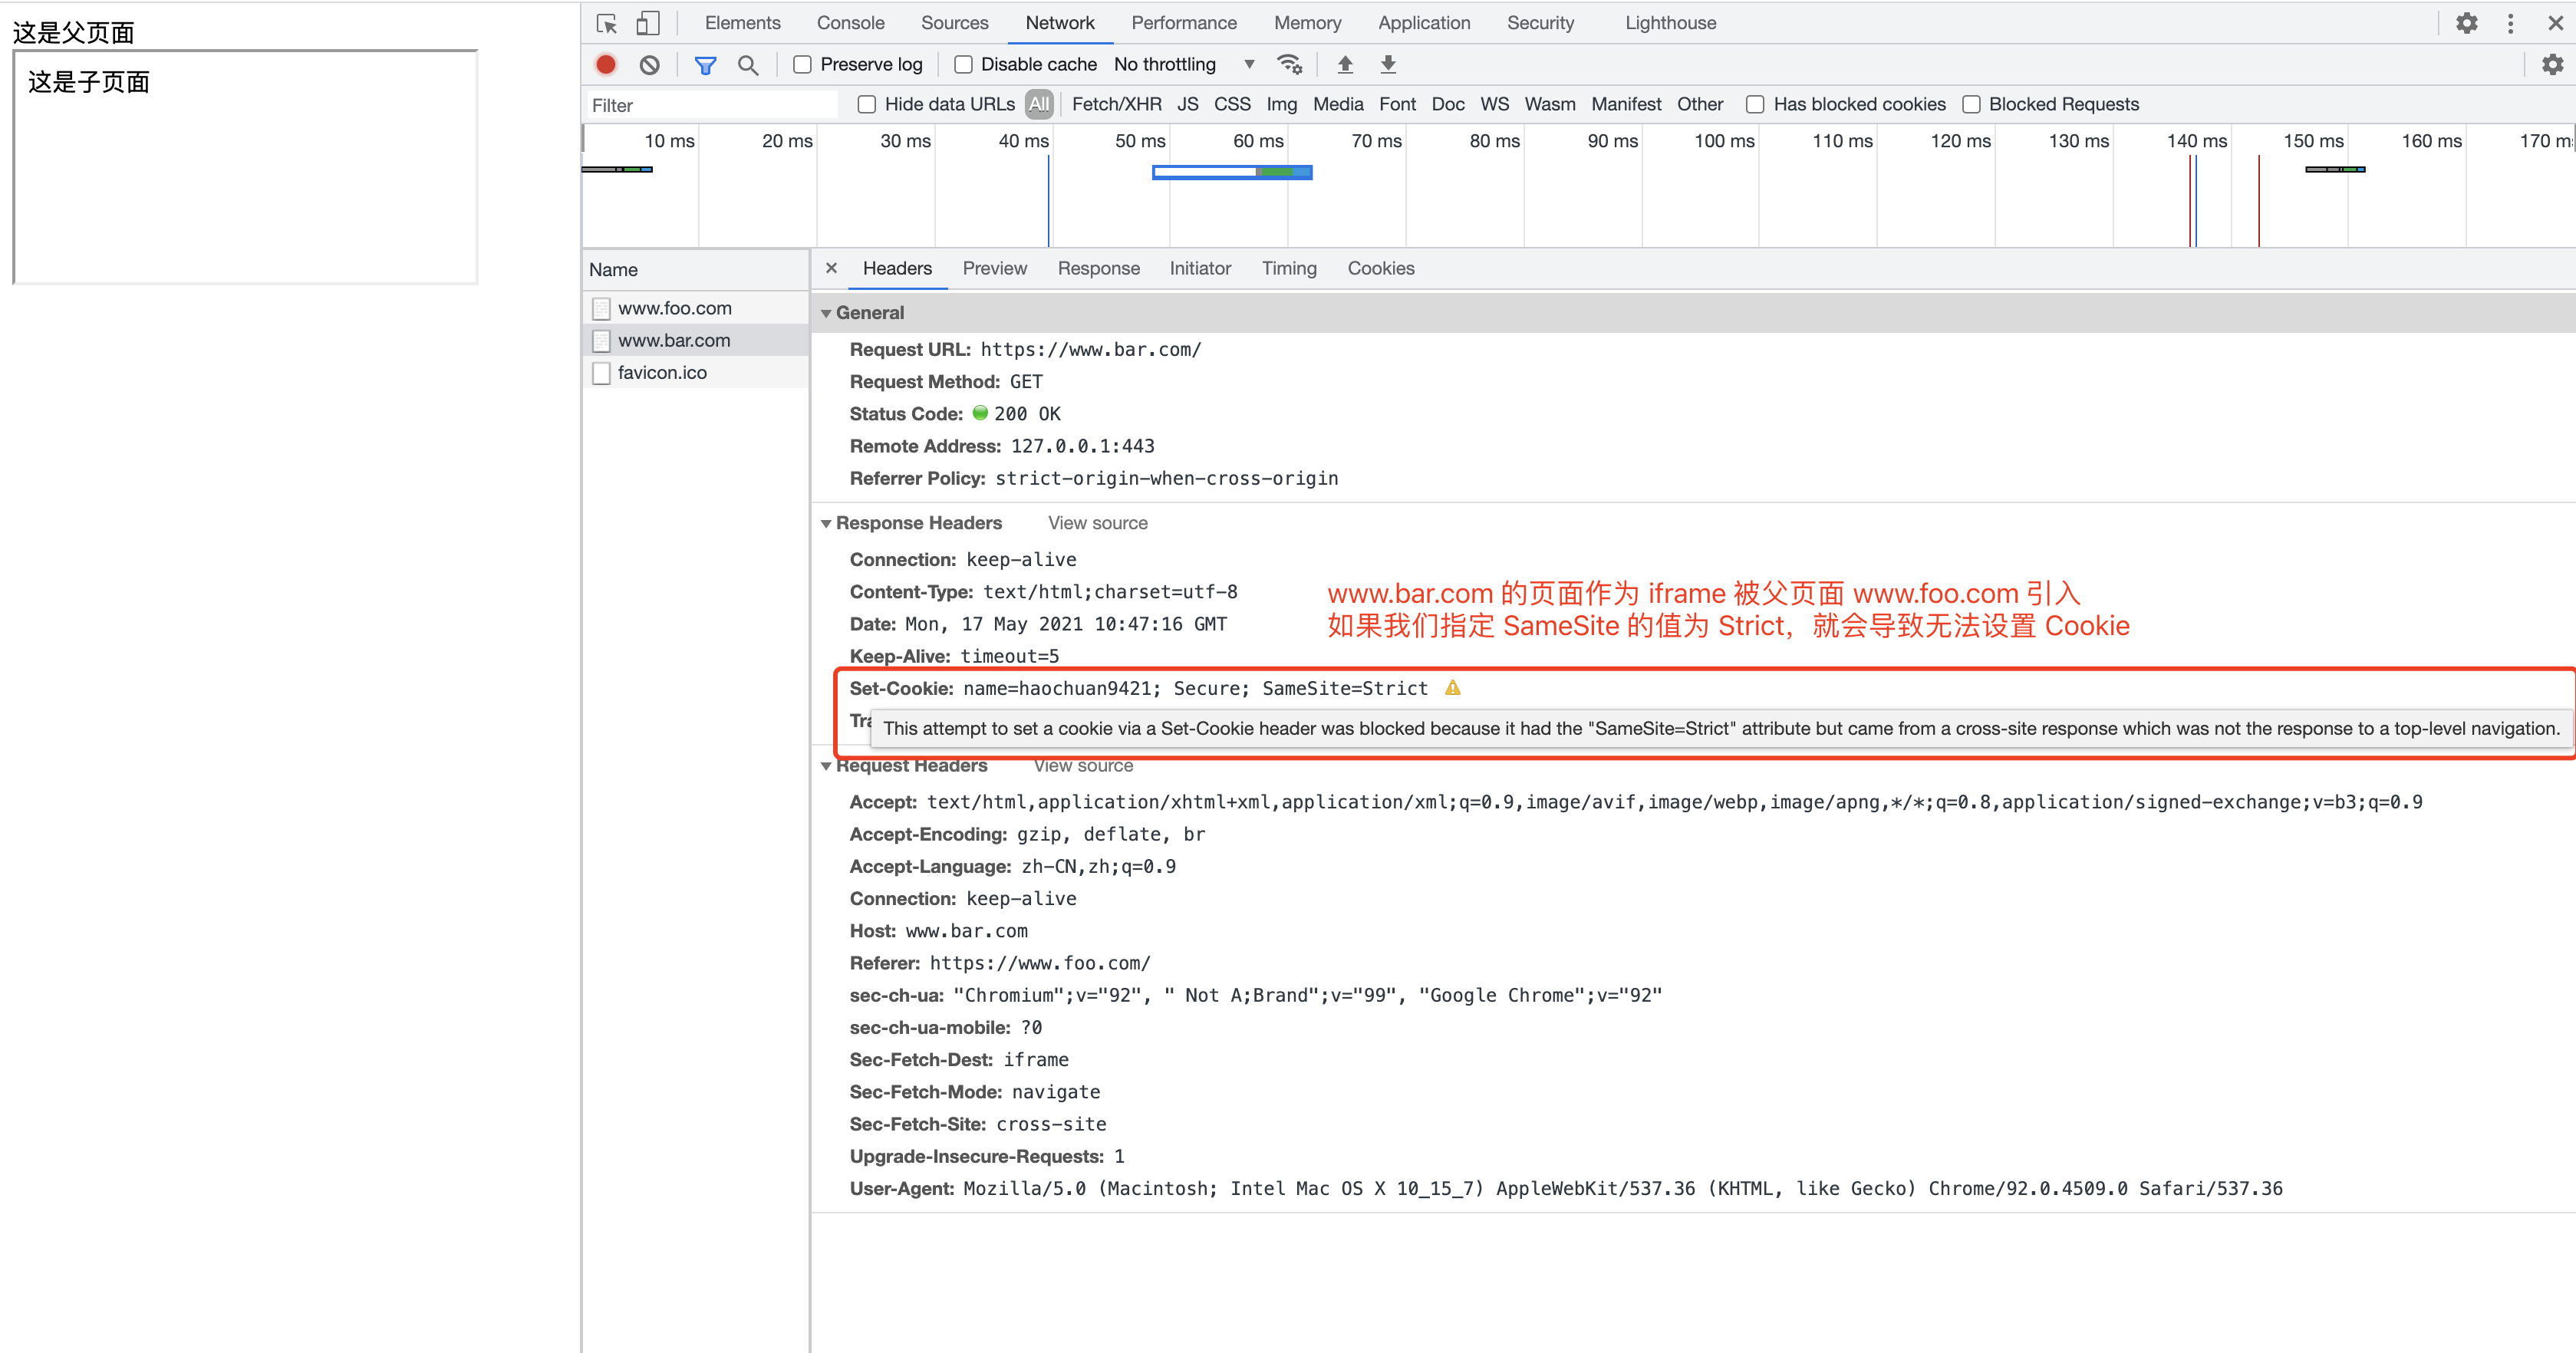2576x1353 pixels.
Task: Enable Preserve log checkbox
Action: coord(802,65)
